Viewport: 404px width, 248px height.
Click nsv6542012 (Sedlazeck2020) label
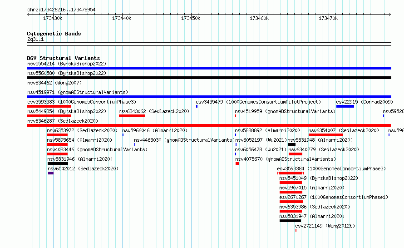[x=83, y=169]
